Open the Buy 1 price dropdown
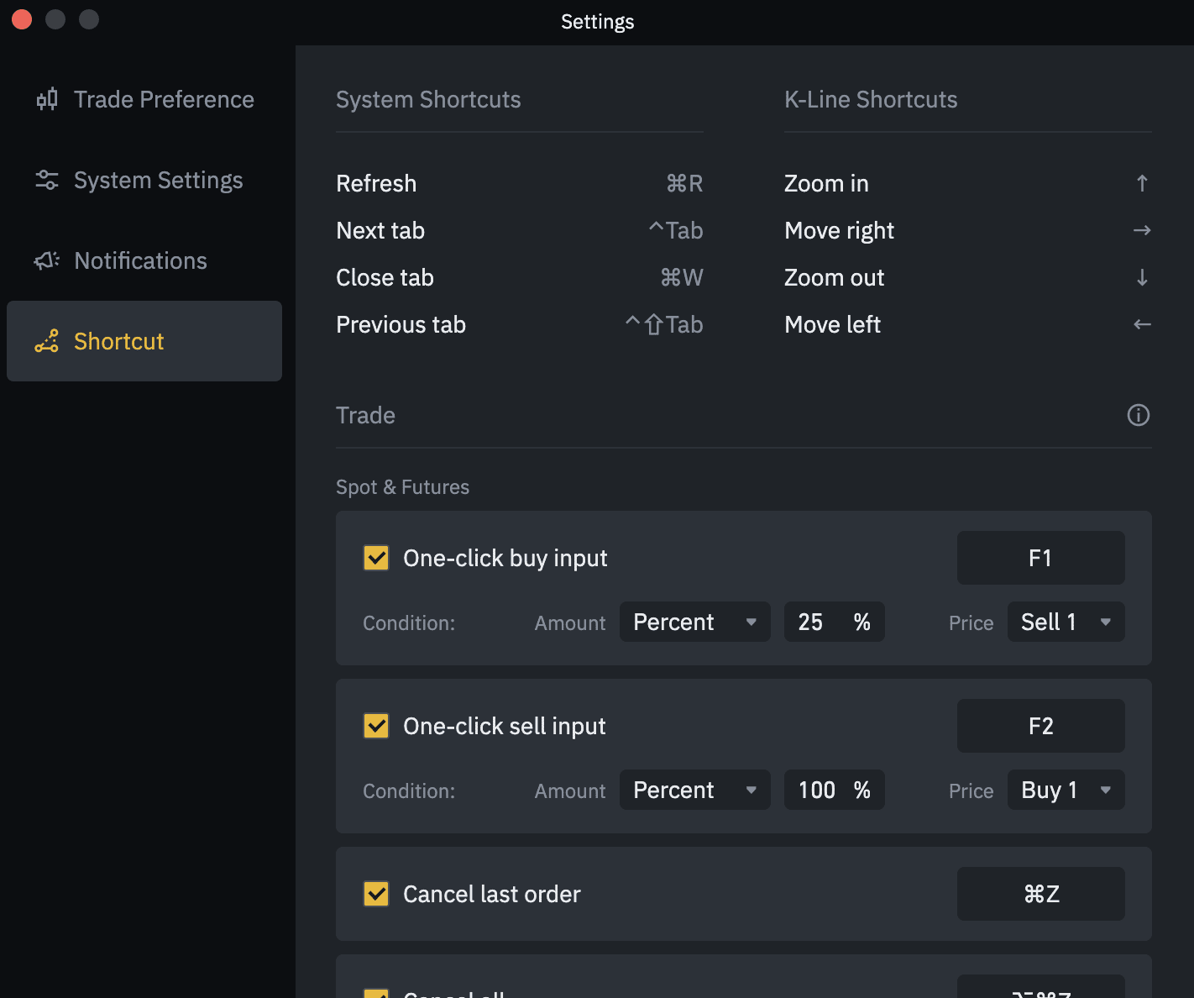 (x=1066, y=790)
